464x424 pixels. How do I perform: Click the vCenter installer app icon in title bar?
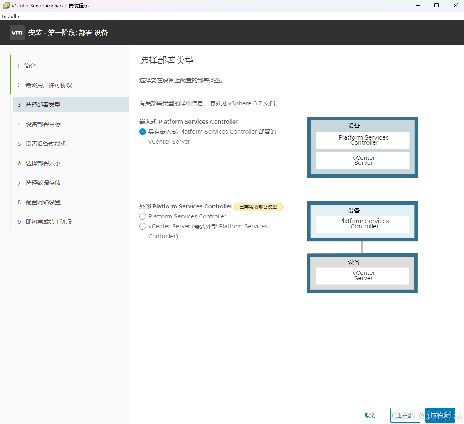tap(6, 5)
